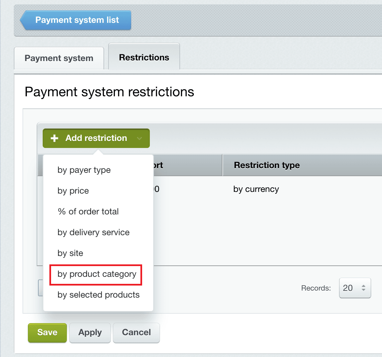Expand the Add restriction dropdown arrow
382x357 pixels.
coord(139,138)
